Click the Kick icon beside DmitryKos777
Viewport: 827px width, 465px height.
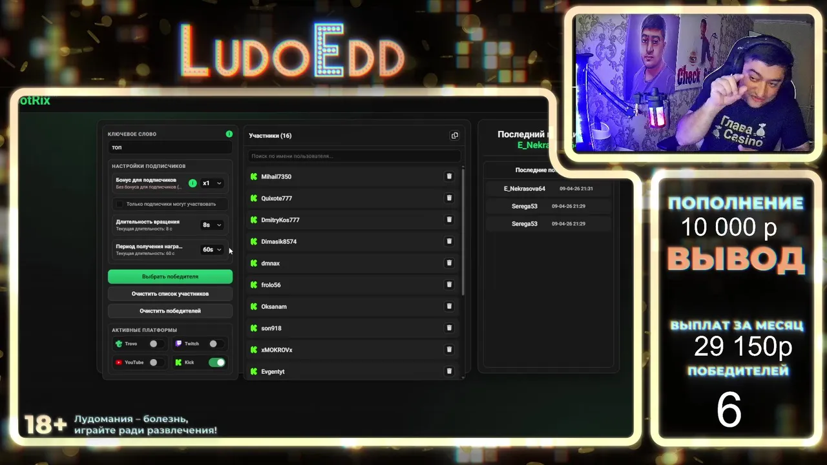tap(254, 220)
